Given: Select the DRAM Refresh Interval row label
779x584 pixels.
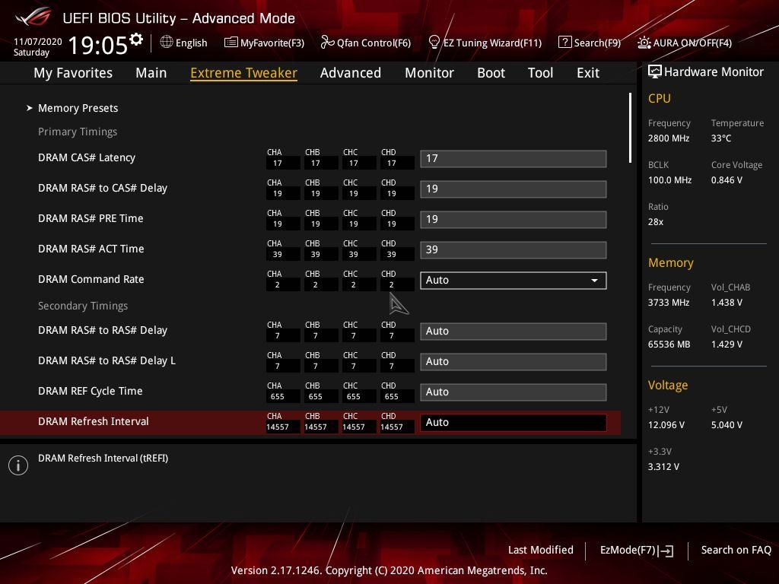Looking at the screenshot, I should pyautogui.click(x=94, y=421).
